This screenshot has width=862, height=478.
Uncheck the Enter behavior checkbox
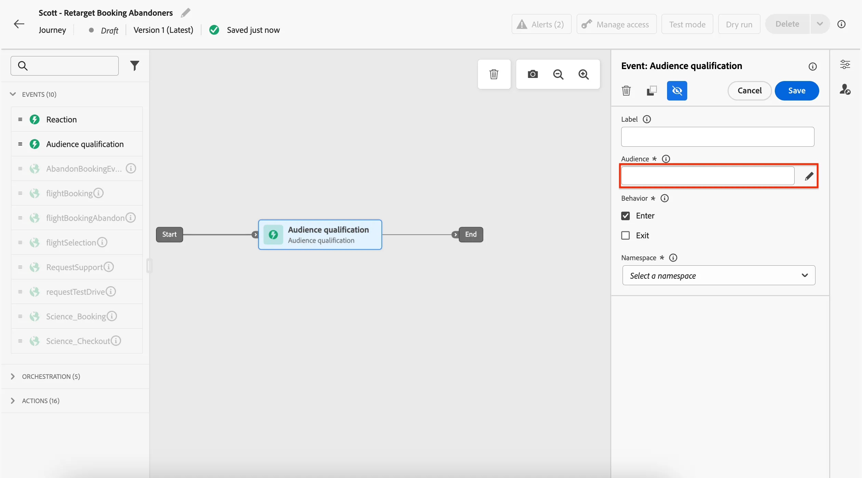pos(626,216)
